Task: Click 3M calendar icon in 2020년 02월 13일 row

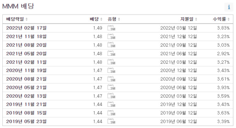Action: point(111,96)
